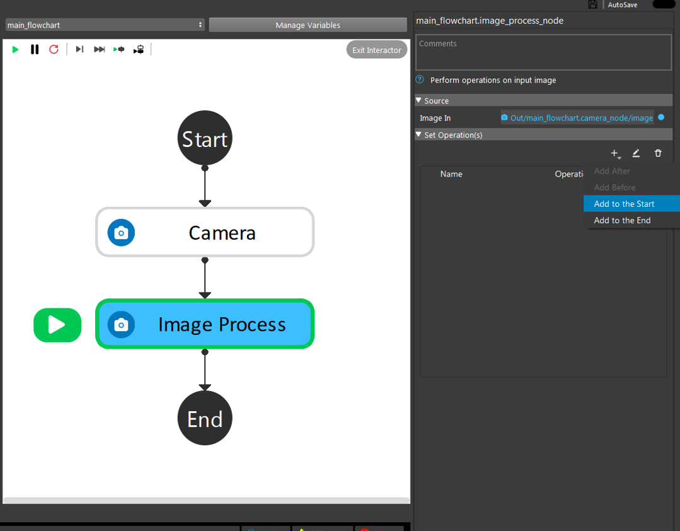Click the horizontal scrollbar under flowchart
This screenshot has width=680, height=531.
[207, 500]
